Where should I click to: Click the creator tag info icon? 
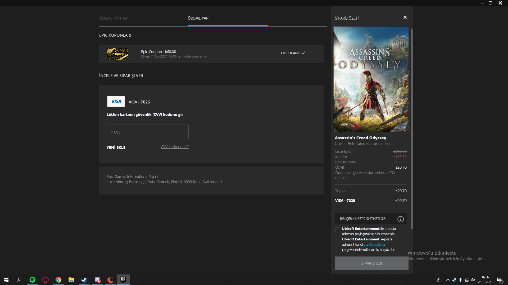coord(400,219)
